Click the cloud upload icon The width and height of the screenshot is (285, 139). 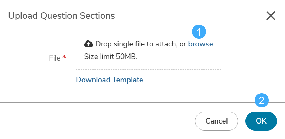pos(89,44)
